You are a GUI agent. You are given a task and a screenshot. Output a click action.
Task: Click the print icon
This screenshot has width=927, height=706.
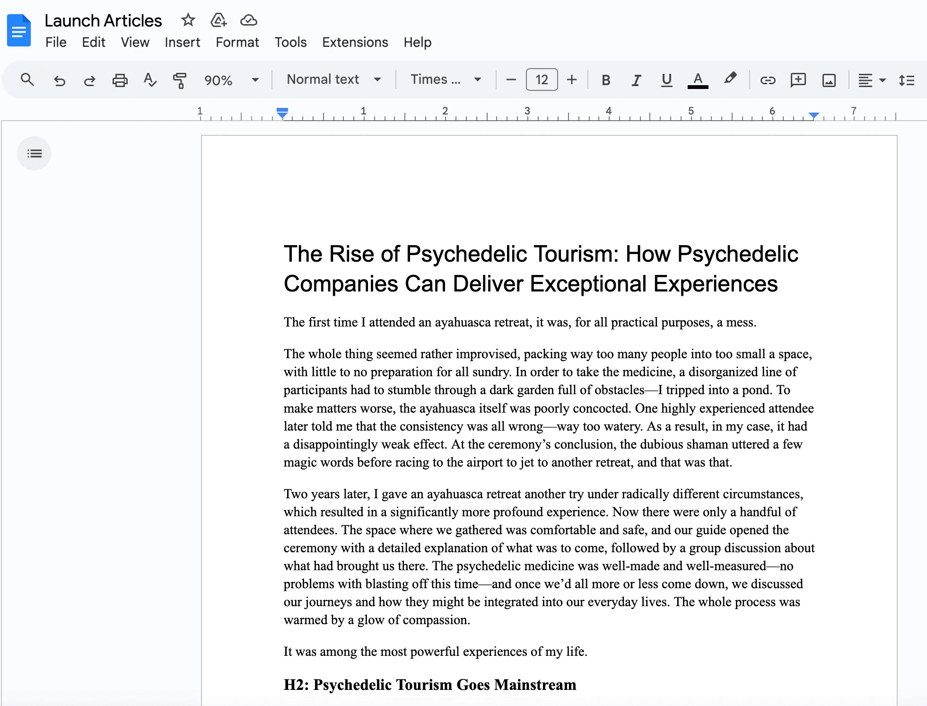tap(120, 80)
